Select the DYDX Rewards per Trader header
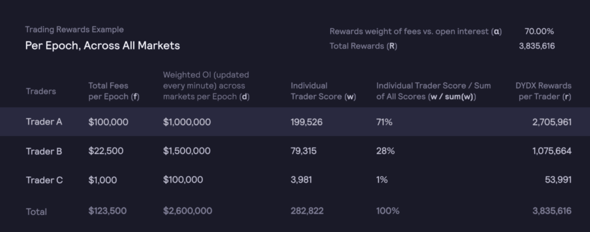This screenshot has height=232, width=590. click(x=543, y=91)
